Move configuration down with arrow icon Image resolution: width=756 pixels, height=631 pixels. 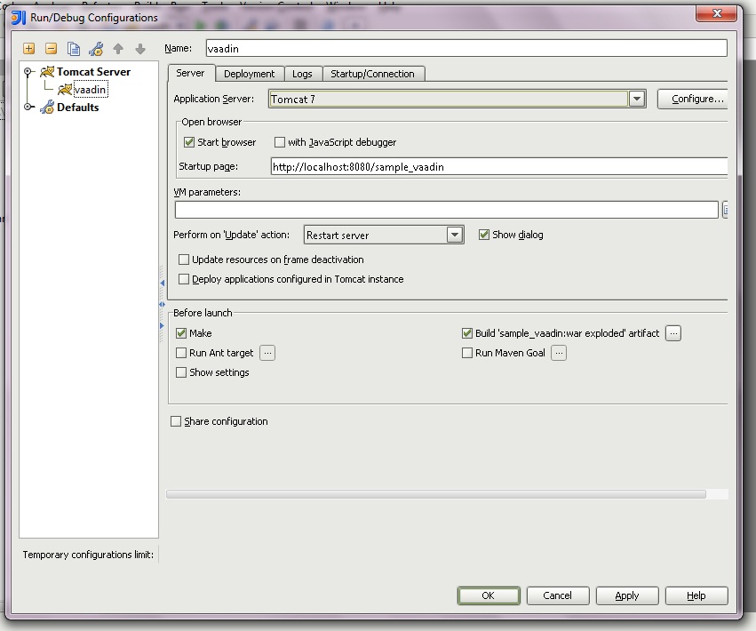point(139,49)
